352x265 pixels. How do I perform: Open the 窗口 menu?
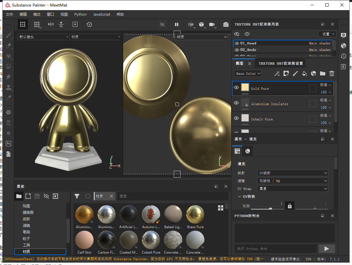[x=50, y=14]
